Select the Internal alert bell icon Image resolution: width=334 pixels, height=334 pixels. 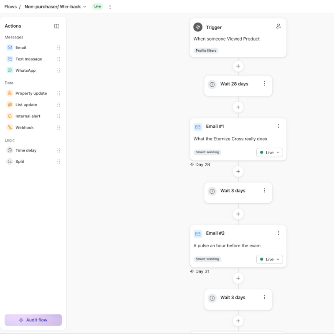10,116
